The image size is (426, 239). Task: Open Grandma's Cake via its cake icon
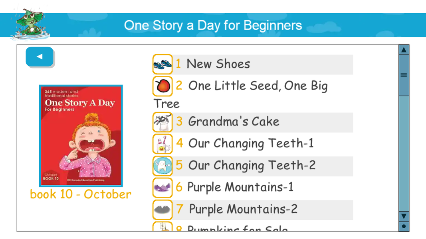tap(162, 122)
